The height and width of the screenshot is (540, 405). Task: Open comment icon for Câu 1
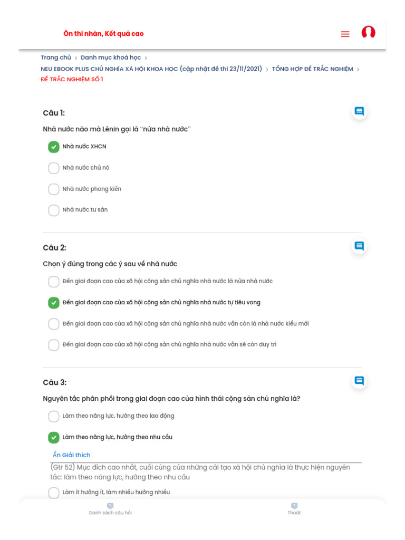tap(359, 111)
